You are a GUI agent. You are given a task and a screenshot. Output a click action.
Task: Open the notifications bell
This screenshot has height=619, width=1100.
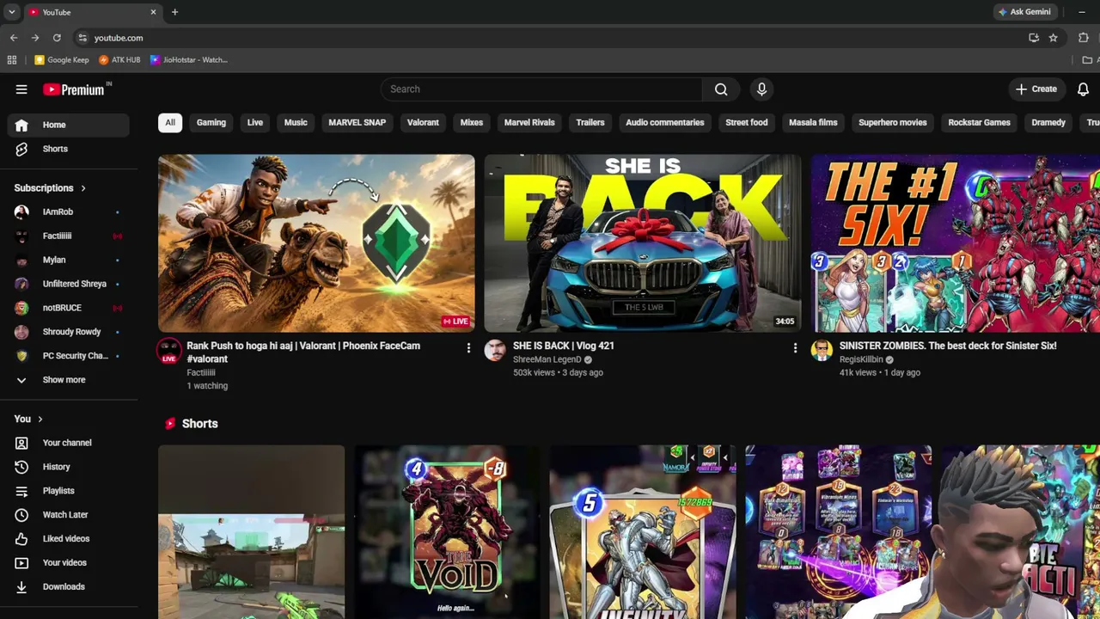[x=1083, y=89]
